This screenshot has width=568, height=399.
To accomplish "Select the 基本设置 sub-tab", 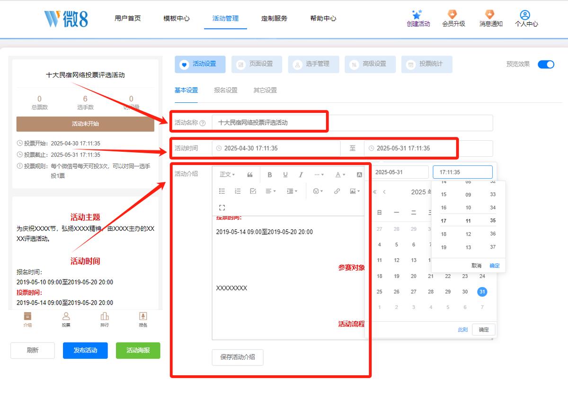I will pyautogui.click(x=186, y=90).
